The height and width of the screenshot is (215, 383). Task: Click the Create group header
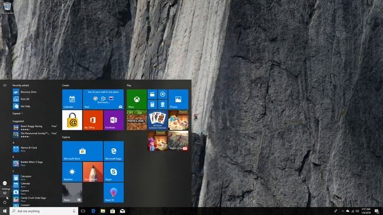[x=65, y=85]
